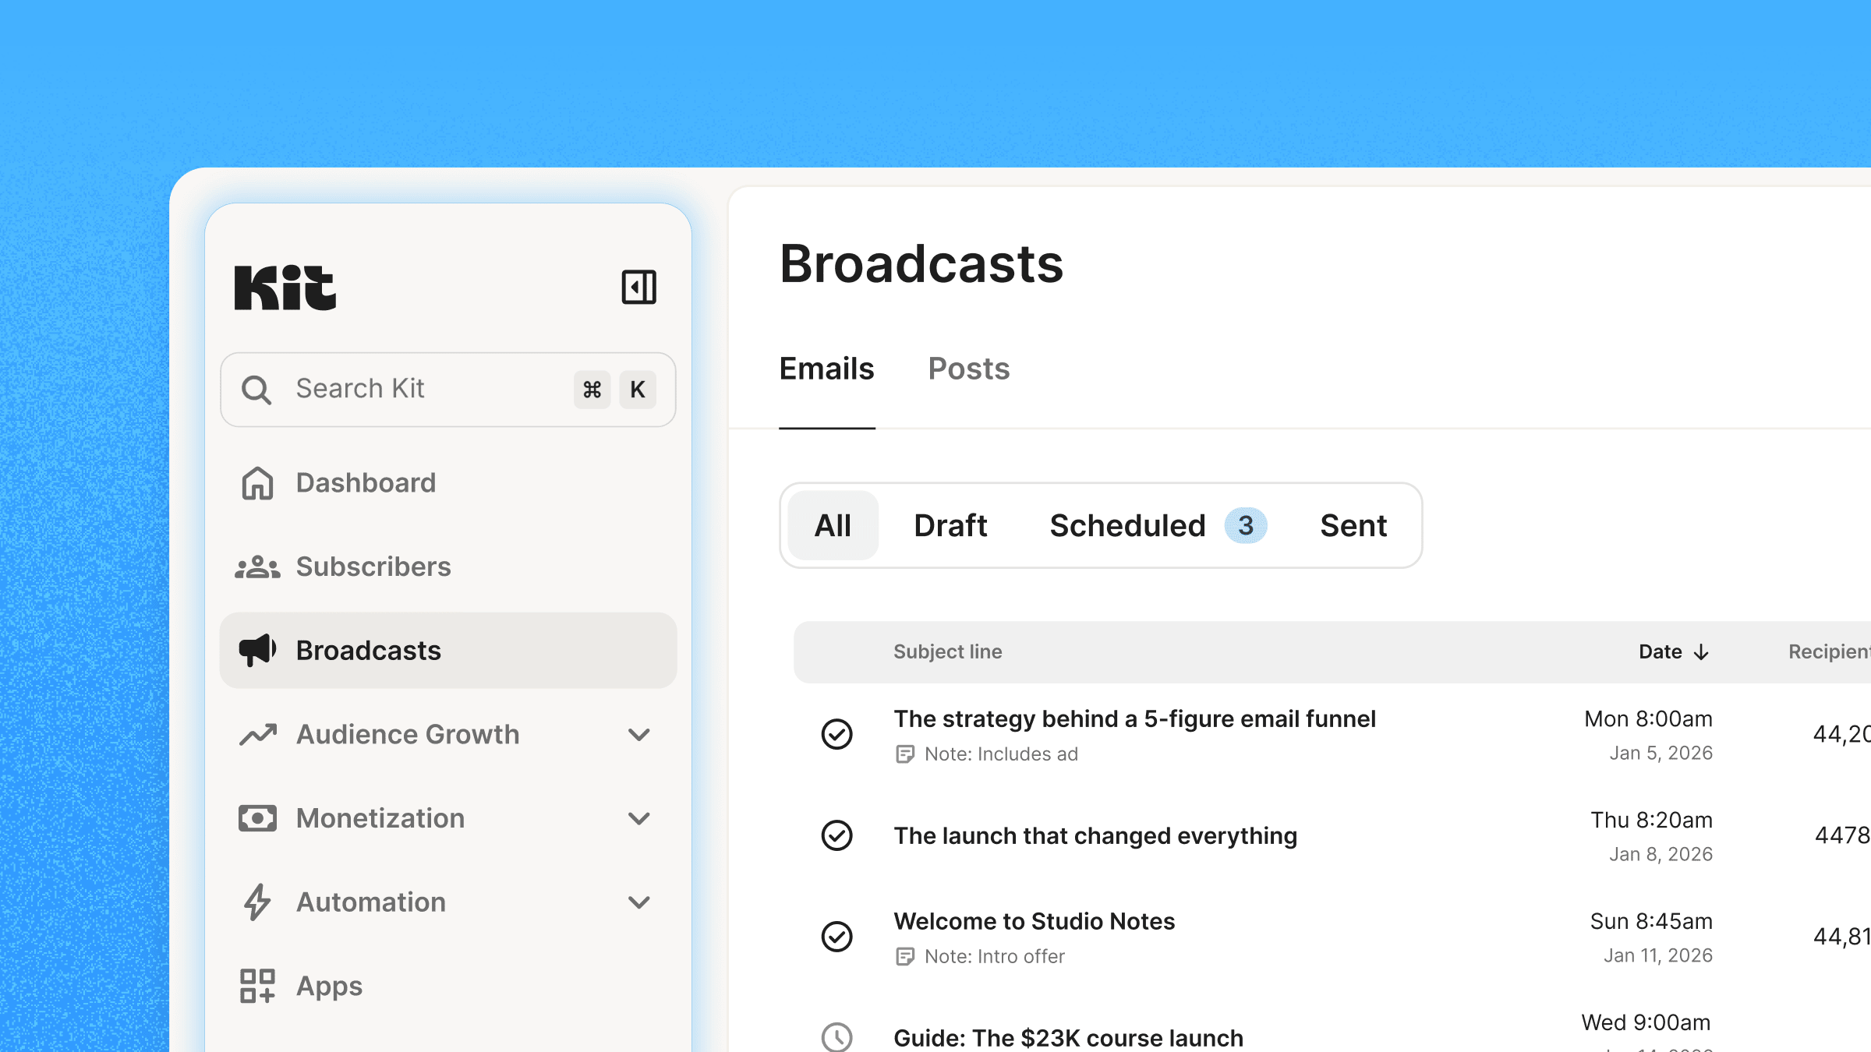Sort by the Date column header

1661,651
